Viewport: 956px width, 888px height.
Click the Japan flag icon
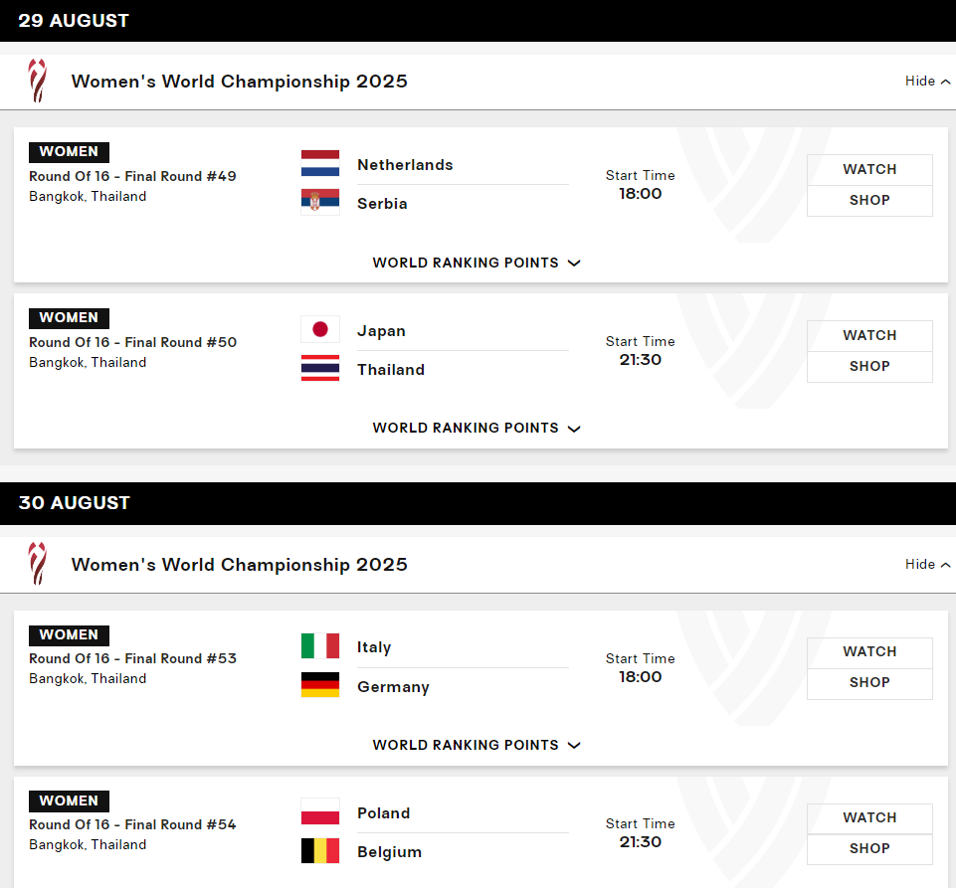coord(320,329)
